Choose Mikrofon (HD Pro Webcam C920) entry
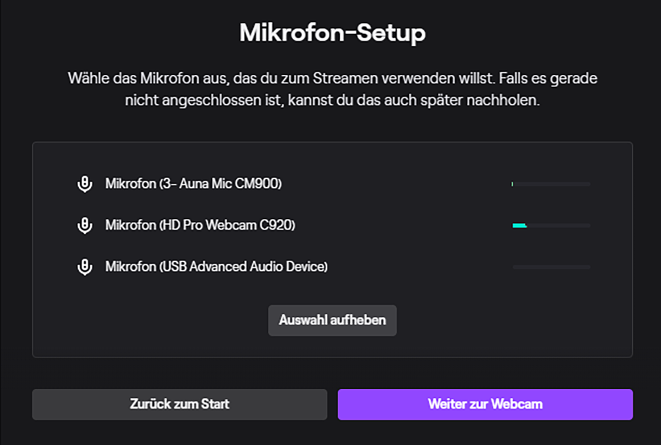 [200, 226]
